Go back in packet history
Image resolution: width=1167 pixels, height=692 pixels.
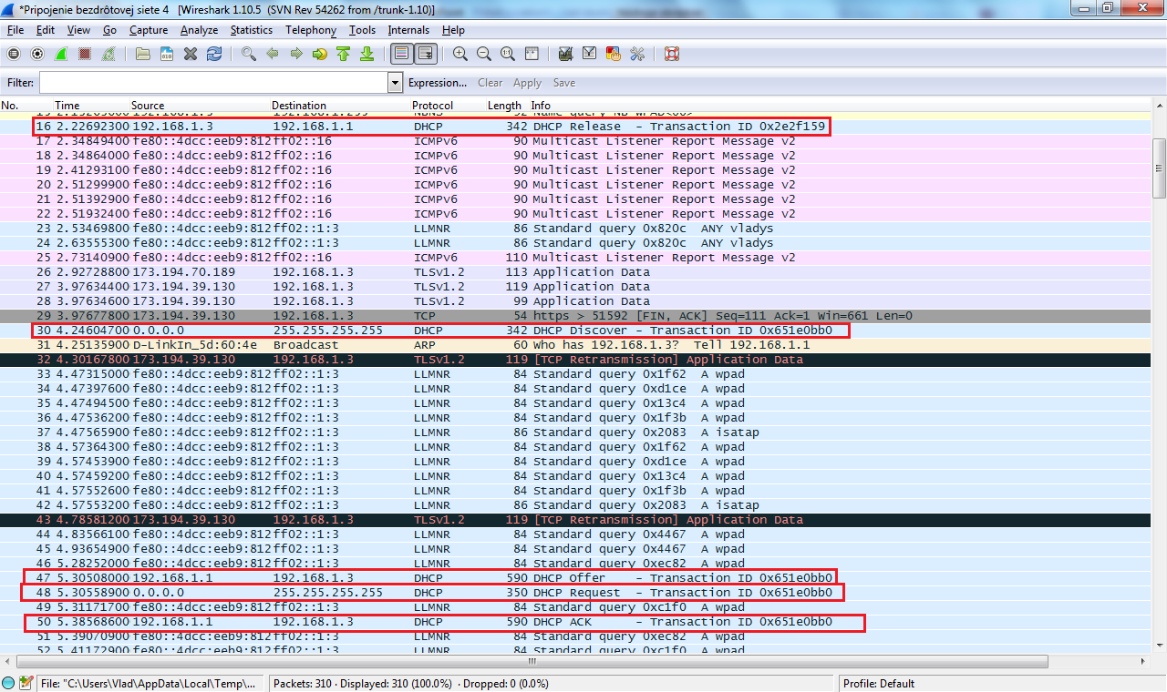coord(273,54)
